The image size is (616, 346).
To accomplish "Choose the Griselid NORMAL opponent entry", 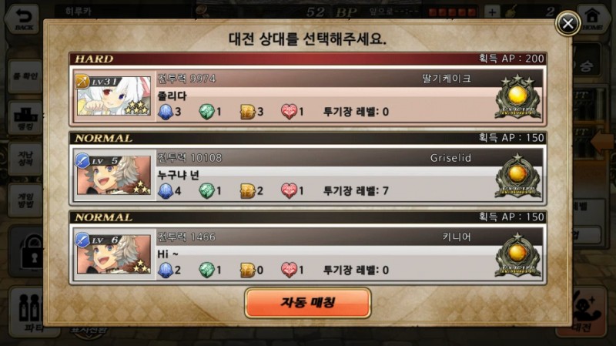I will pos(307,175).
